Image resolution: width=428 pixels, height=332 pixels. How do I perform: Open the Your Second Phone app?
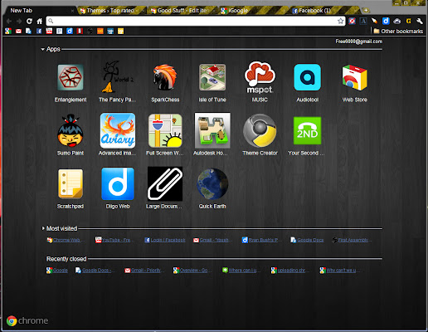click(x=307, y=130)
